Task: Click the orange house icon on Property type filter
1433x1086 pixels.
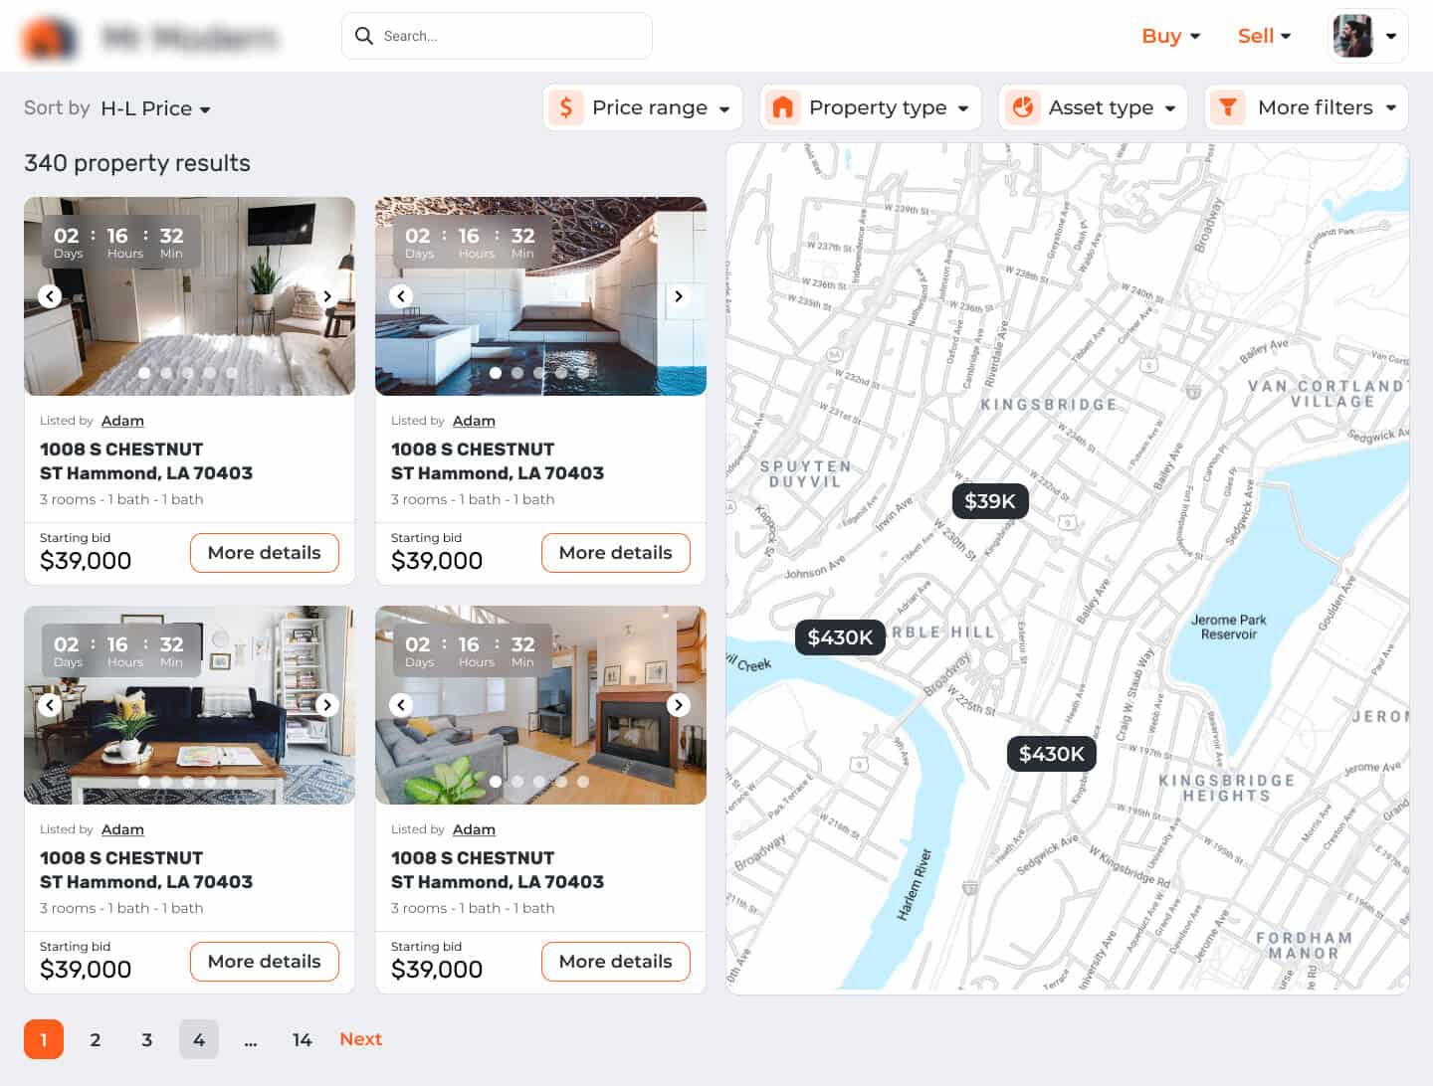Action: pyautogui.click(x=784, y=107)
